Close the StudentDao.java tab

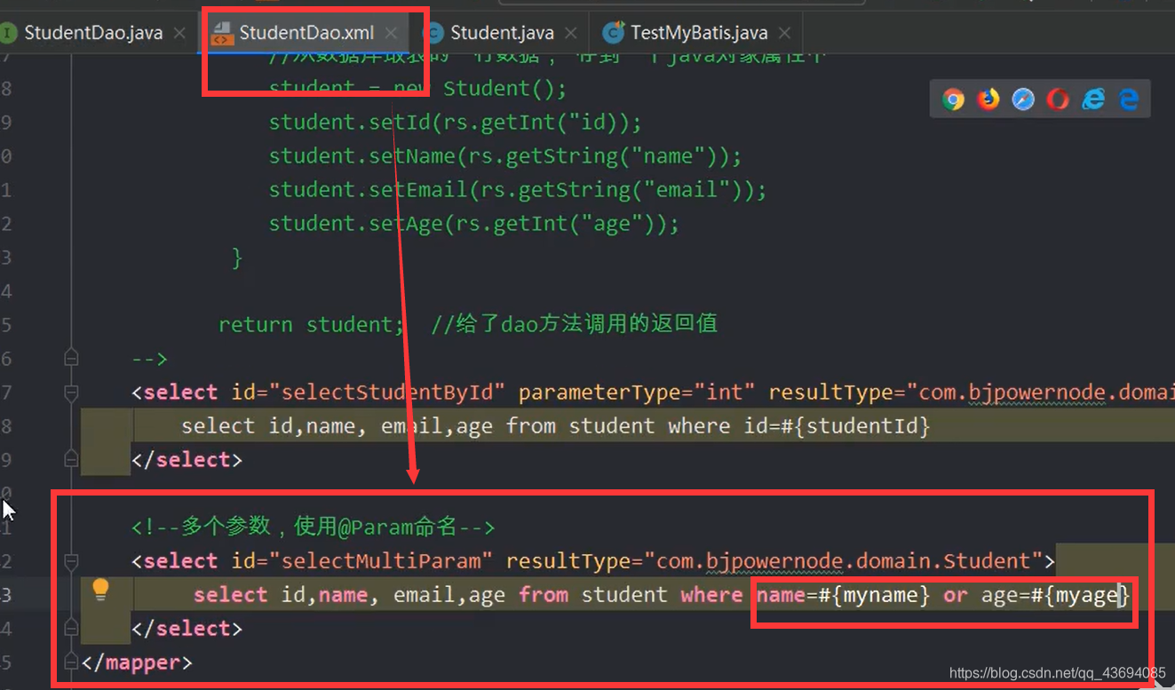(179, 34)
